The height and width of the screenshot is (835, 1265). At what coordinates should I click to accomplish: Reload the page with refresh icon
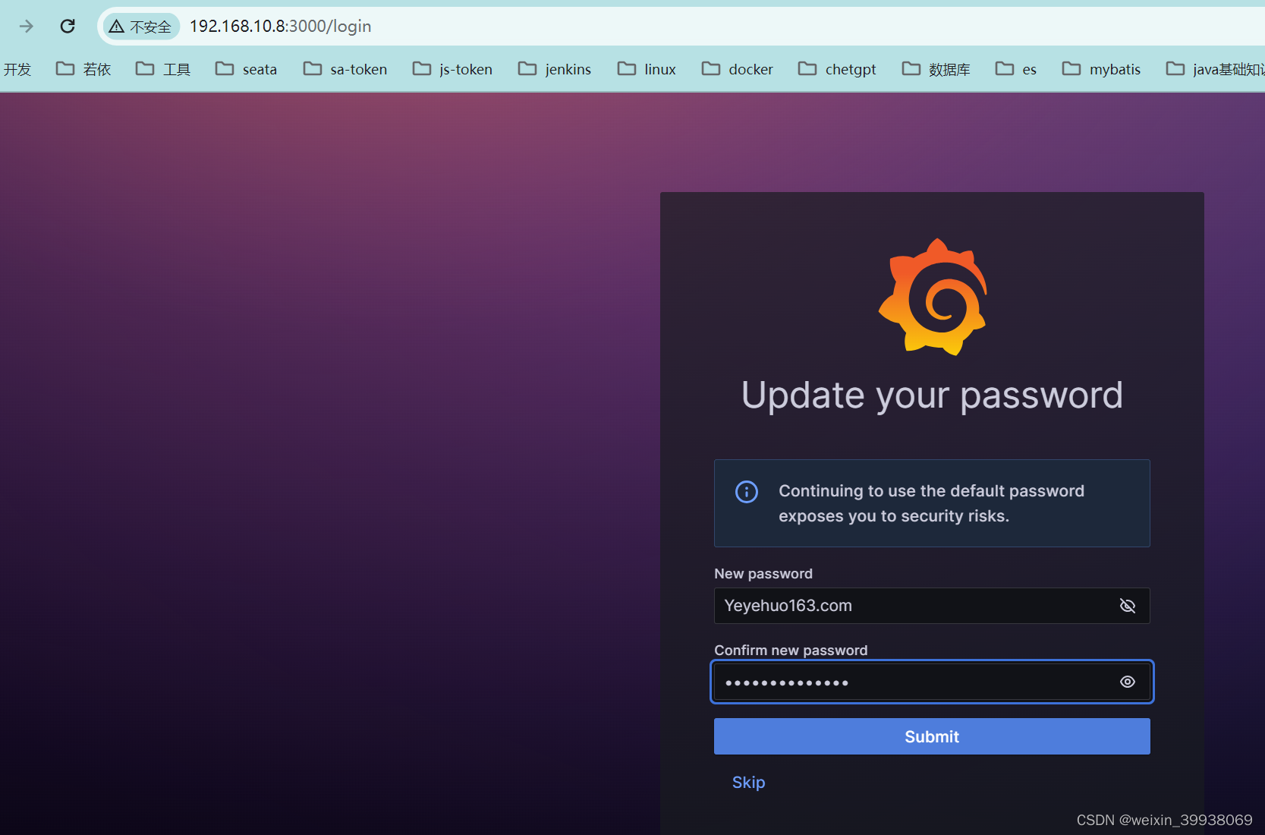pos(68,27)
